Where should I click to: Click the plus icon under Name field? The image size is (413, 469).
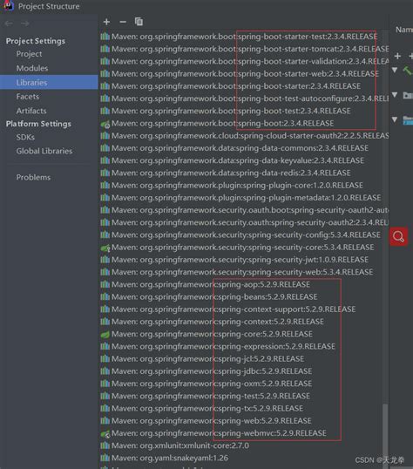[397, 56]
